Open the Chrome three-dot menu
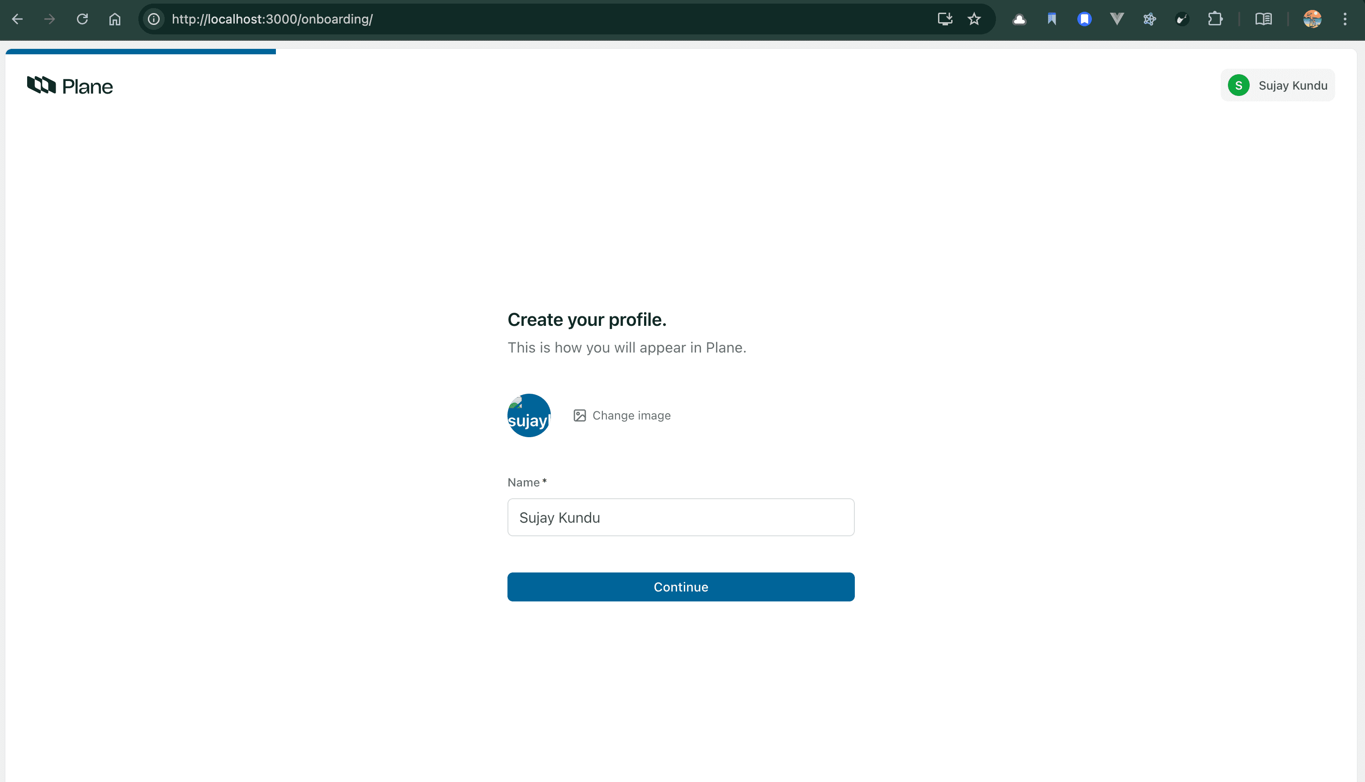1365x782 pixels. coord(1345,19)
